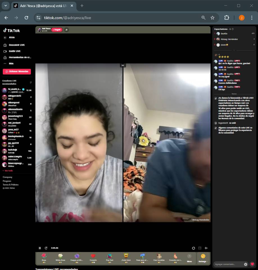
Task: Toggle fullscreen mode for the video
Action: (x=200, y=248)
